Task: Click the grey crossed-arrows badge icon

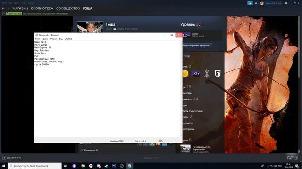Action: [x=207, y=74]
